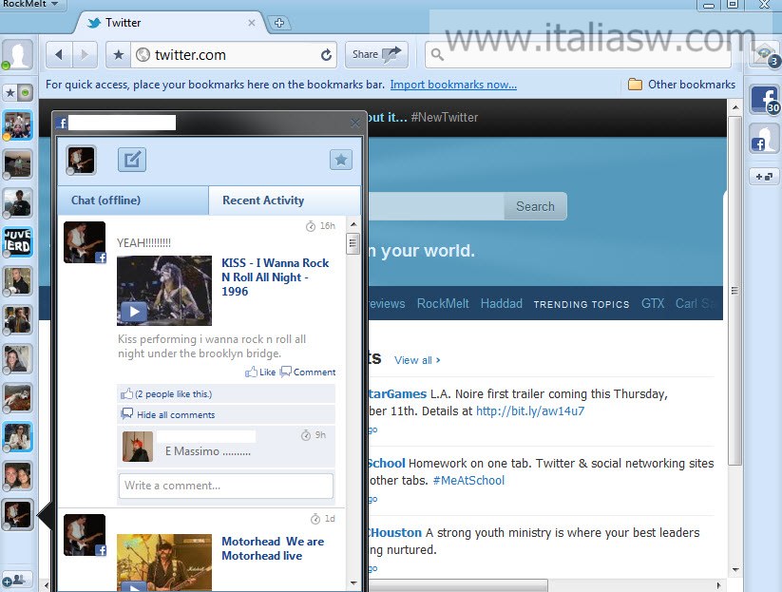Open a new tab with the plus button

(279, 23)
